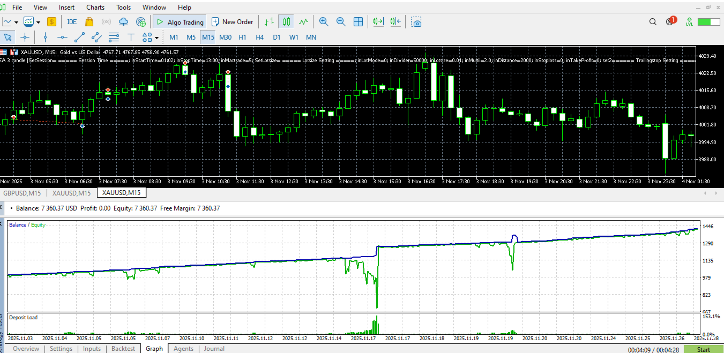Select the crosshair cursor tool
Screen dimensions: 724x353
(x=25, y=37)
